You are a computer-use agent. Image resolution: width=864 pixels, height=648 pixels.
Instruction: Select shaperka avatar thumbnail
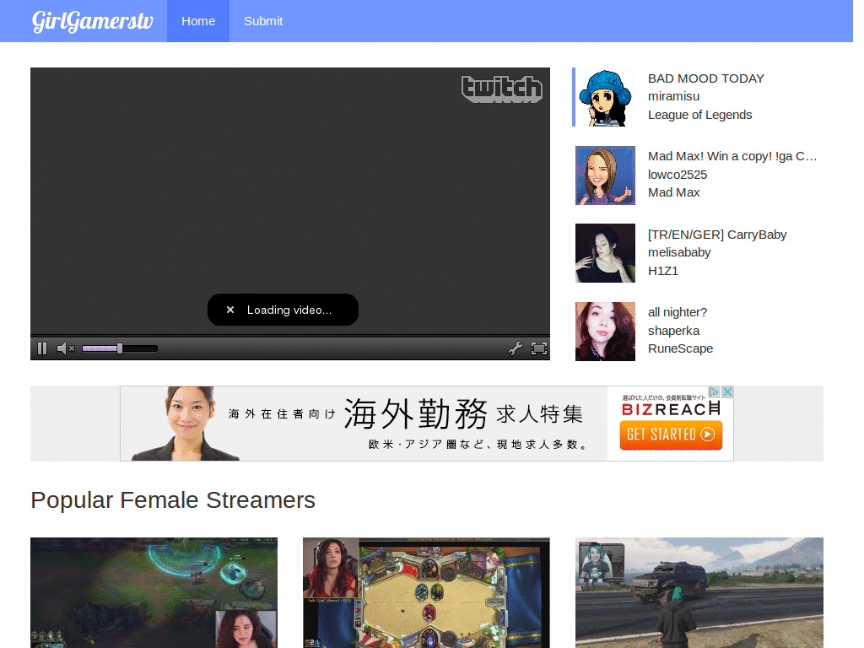(605, 331)
